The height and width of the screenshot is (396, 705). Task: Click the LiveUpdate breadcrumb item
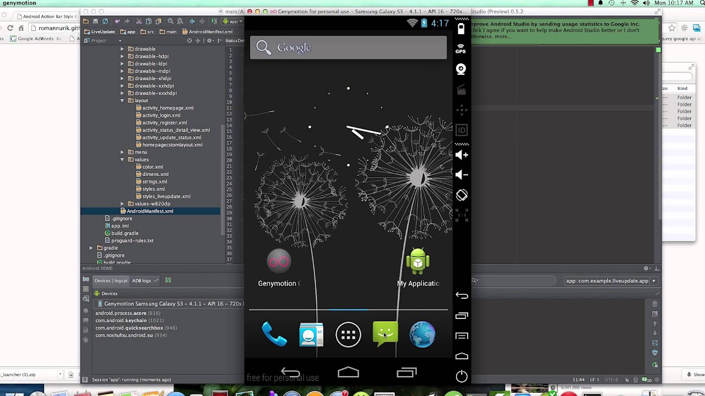coord(100,31)
